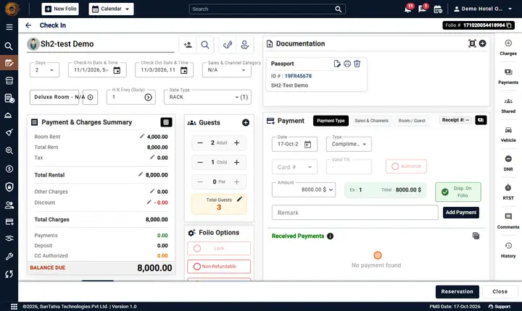
Task: Click the Deluxe Room selector button
Action: [x=54, y=97]
